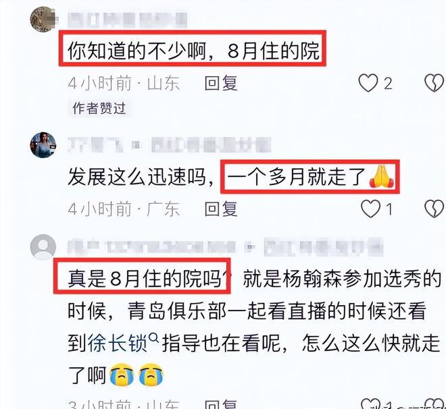Open the first commenter's avatar
This screenshot has width=446, height=409.
(43, 20)
